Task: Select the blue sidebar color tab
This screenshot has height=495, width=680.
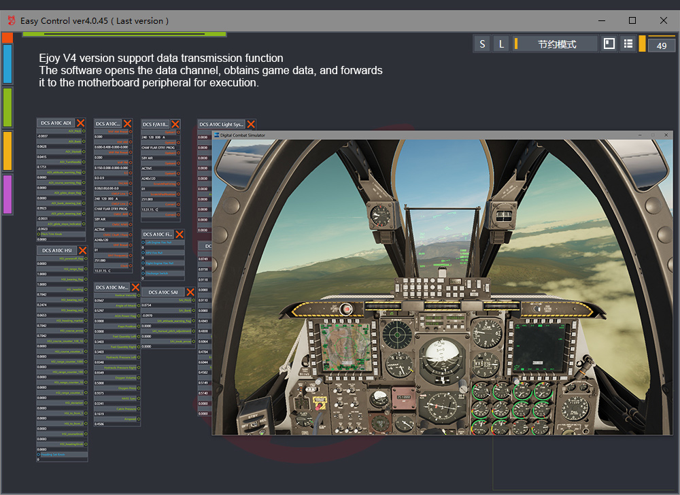Action: click(7, 64)
